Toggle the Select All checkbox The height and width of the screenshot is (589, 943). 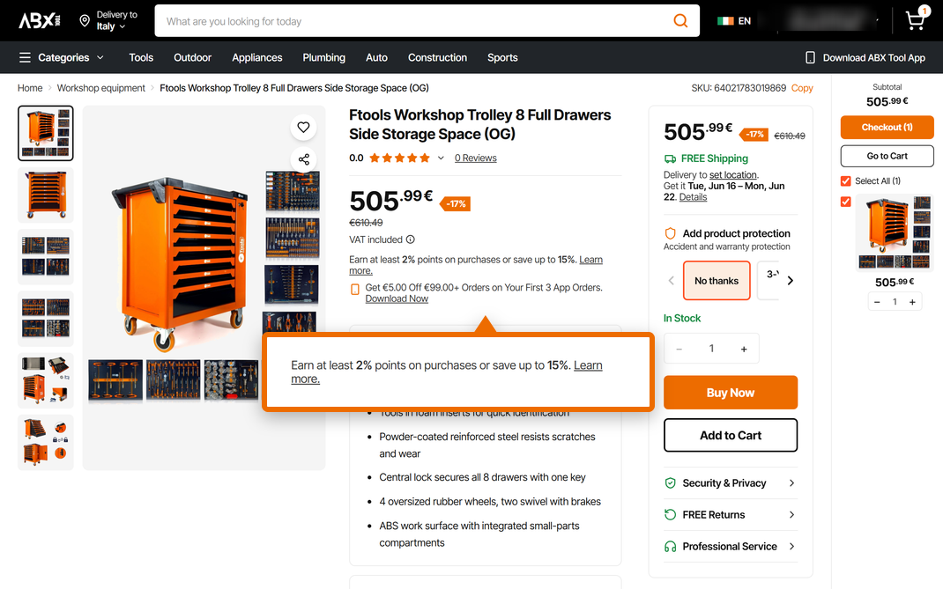(845, 180)
